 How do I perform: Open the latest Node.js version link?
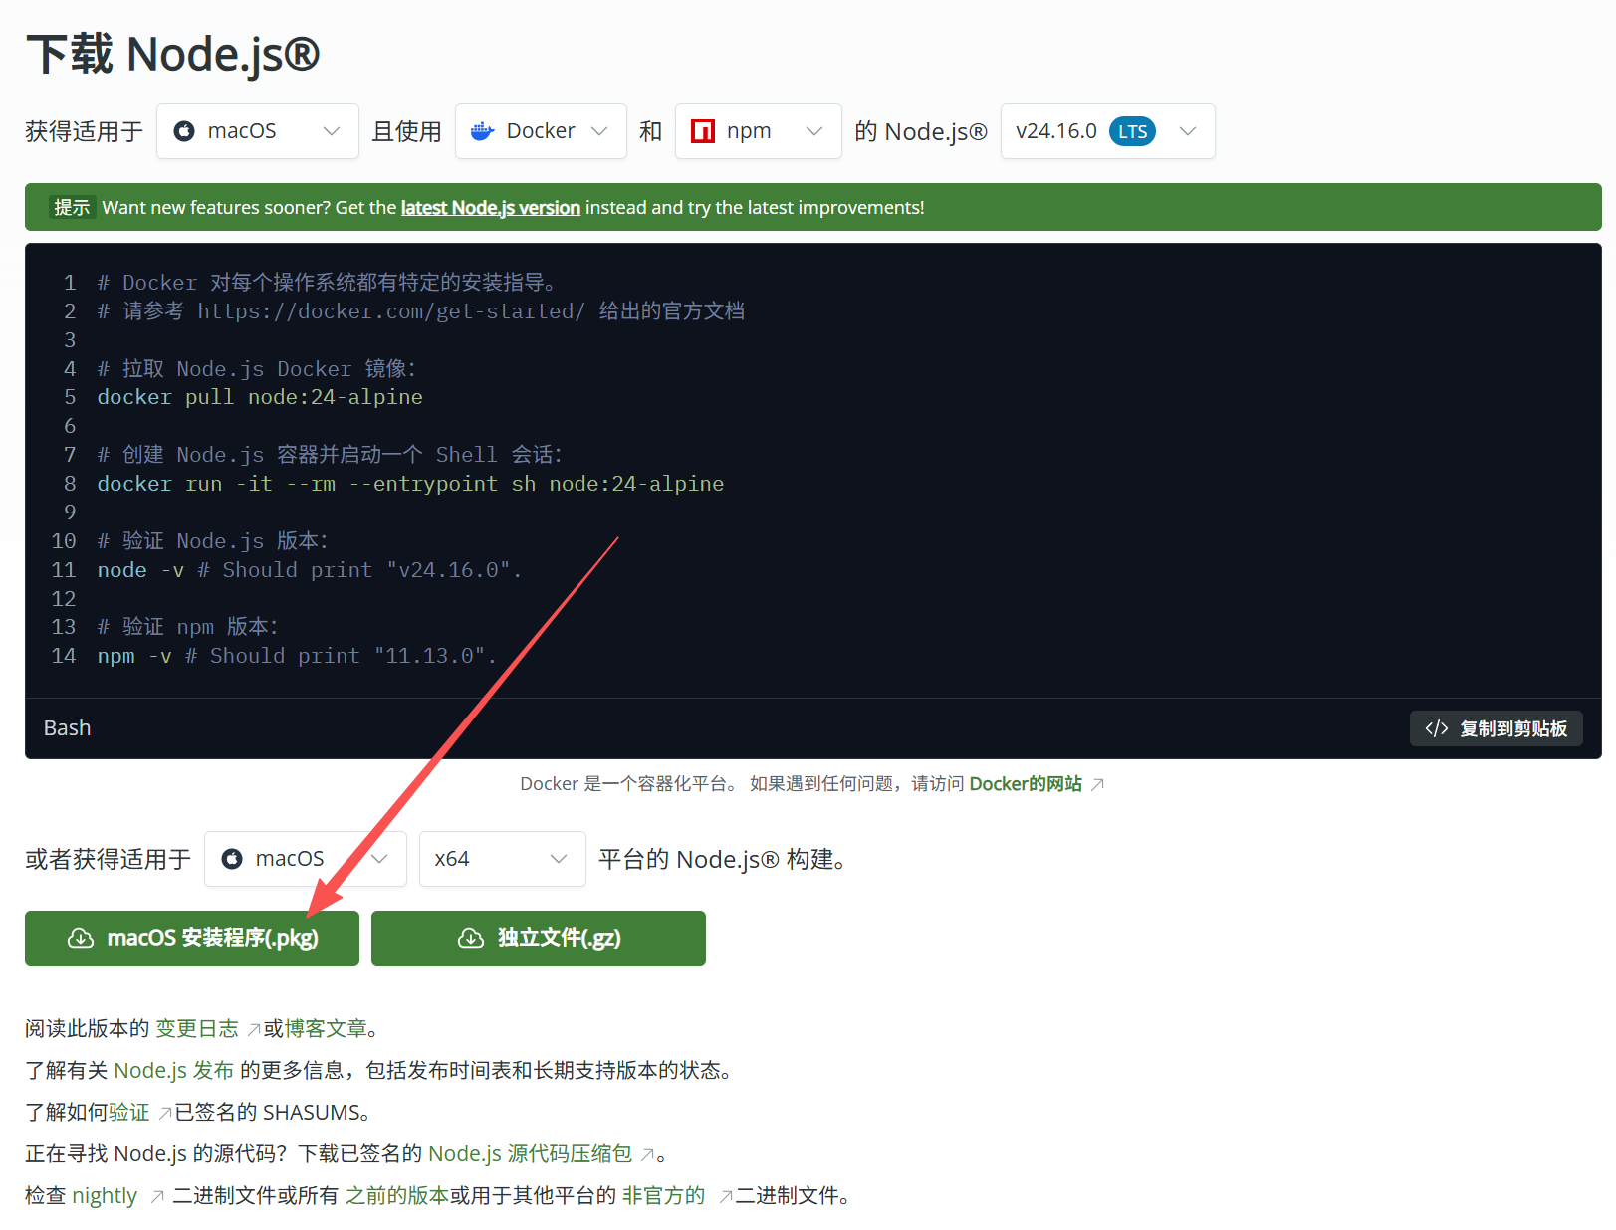[490, 208]
